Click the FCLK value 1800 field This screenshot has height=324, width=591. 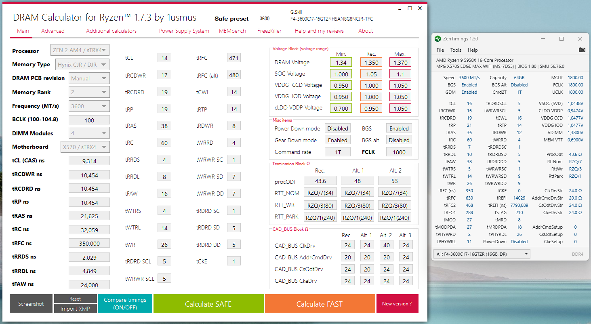[x=399, y=152]
